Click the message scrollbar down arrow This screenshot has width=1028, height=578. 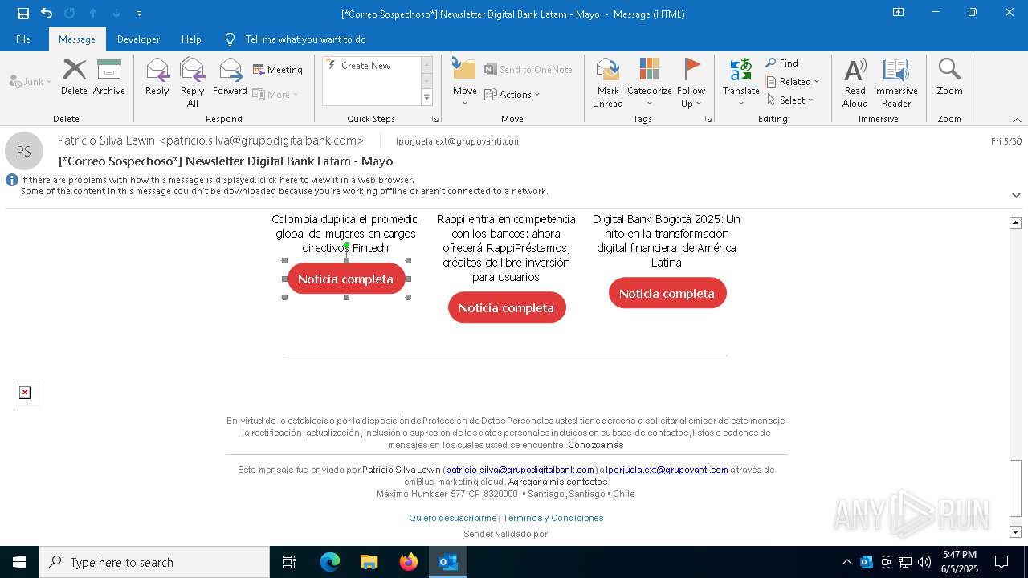point(1016,532)
